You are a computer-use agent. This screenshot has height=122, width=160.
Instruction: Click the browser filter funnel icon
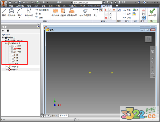pos(3,30)
